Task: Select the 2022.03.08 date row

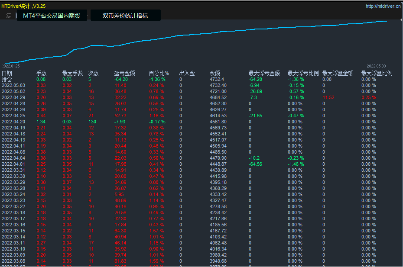Action: coord(13,261)
